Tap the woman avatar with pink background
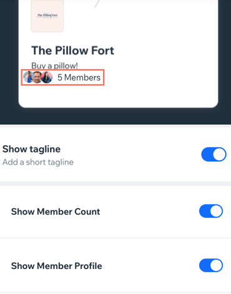 click(x=47, y=77)
